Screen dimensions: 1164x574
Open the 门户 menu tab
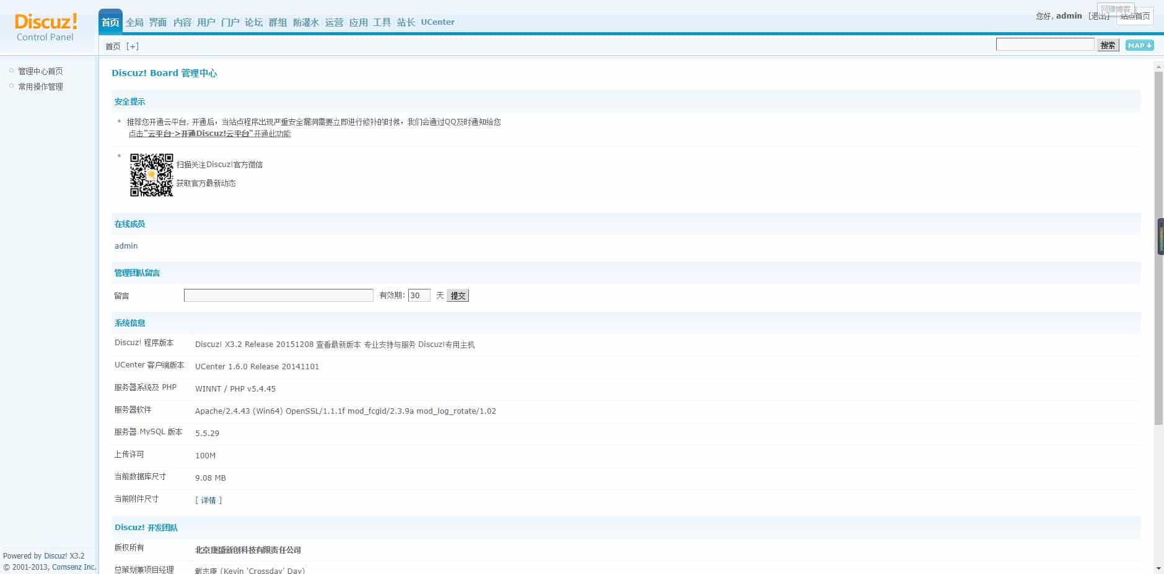pyautogui.click(x=230, y=22)
